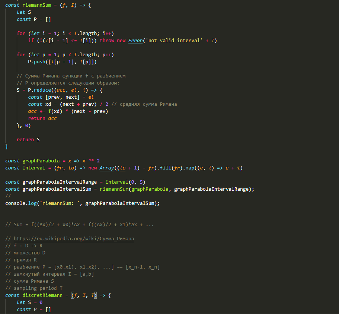The image size is (339, 314).
Task: Click the comment 'средняя сумма Римана'
Action: (x=148, y=104)
